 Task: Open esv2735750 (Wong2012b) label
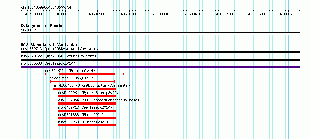[72, 78]
